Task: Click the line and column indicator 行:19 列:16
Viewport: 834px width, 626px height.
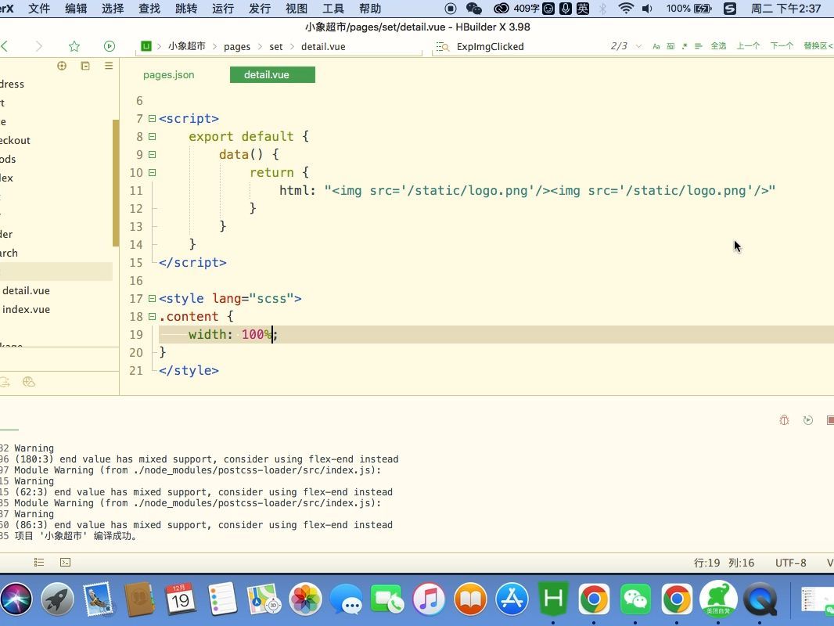Action: [724, 563]
